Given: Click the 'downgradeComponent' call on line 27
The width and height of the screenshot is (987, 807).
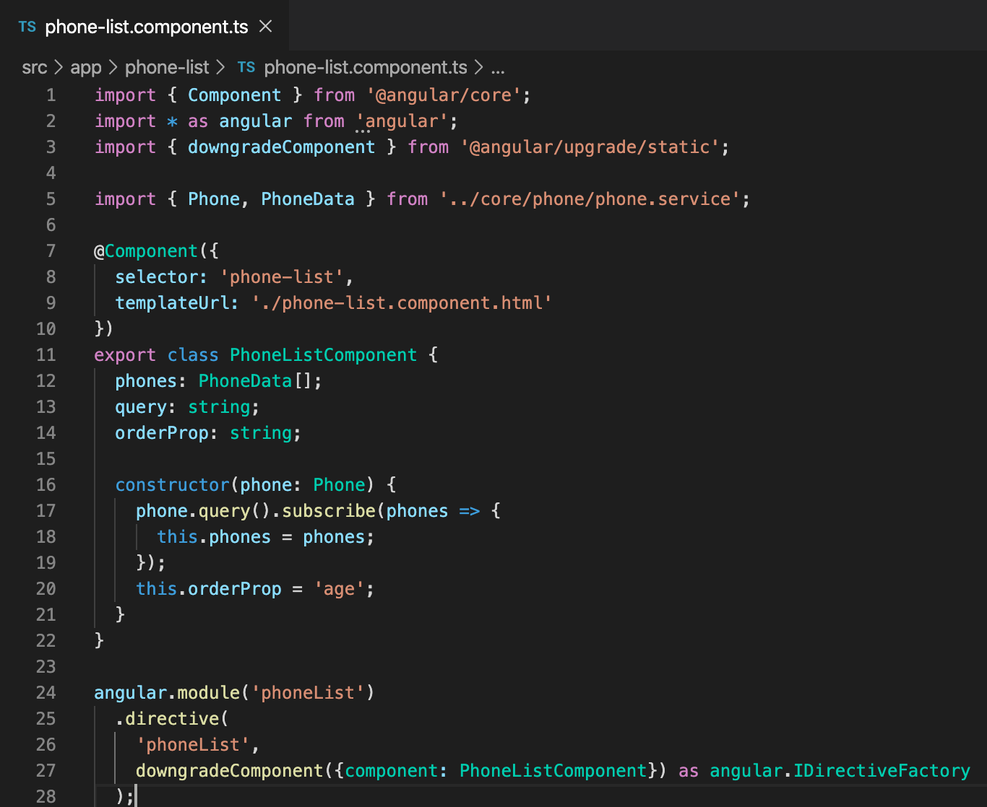Looking at the screenshot, I should [x=230, y=771].
